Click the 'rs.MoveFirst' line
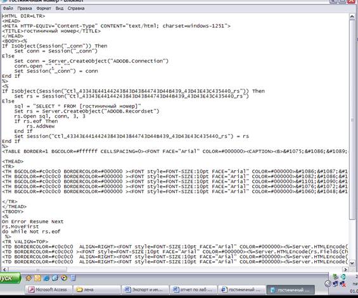Image resolution: width=358 pixels, height=298 pixels. click(20, 227)
